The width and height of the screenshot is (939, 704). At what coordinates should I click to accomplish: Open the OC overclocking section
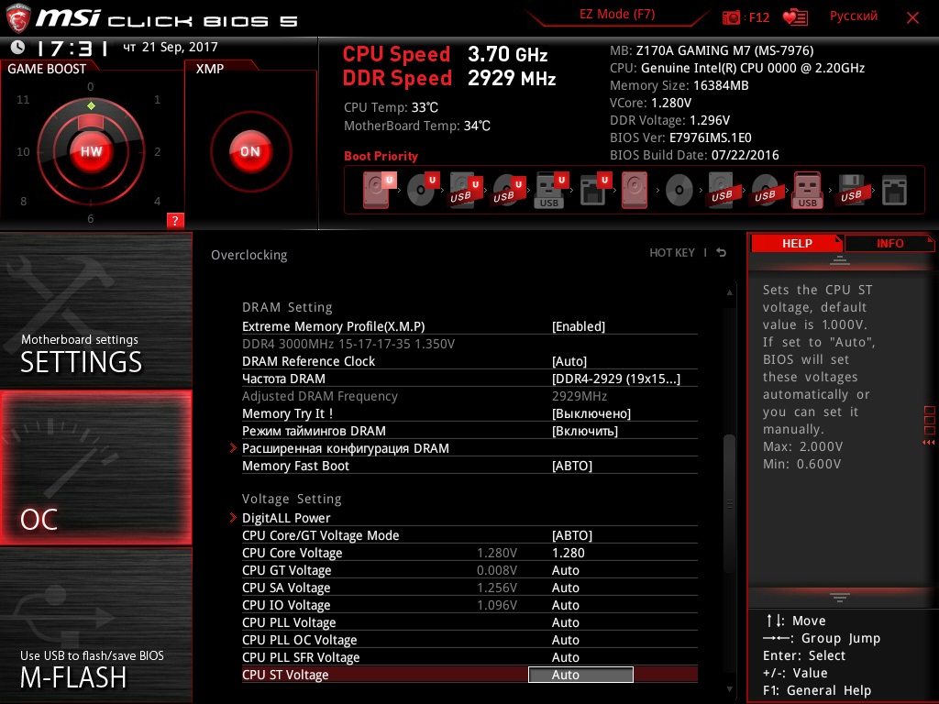coord(95,467)
